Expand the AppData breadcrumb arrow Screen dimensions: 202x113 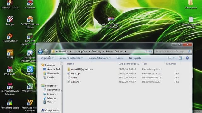click(x=90, y=51)
